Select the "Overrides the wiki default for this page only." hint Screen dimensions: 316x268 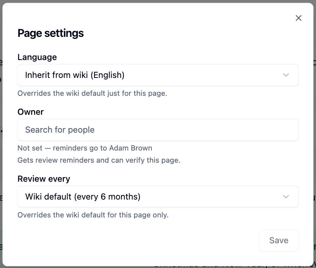(93, 215)
